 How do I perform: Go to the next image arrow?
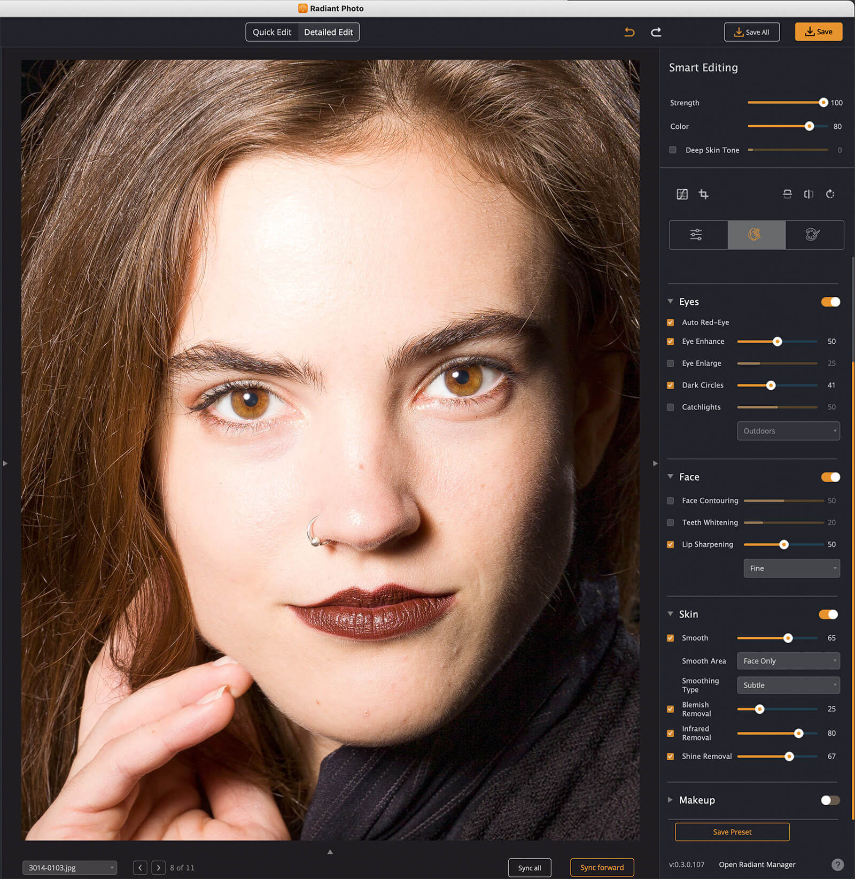coord(158,867)
